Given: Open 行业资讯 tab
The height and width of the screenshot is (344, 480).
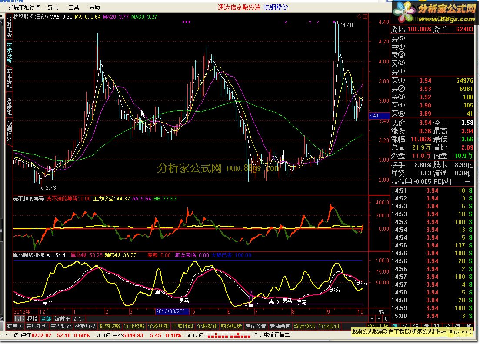Looking at the screenshot, I should click(329, 326).
